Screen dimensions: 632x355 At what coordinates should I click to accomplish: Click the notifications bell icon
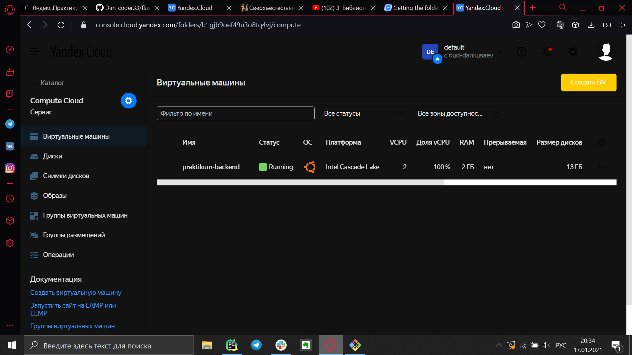547,52
